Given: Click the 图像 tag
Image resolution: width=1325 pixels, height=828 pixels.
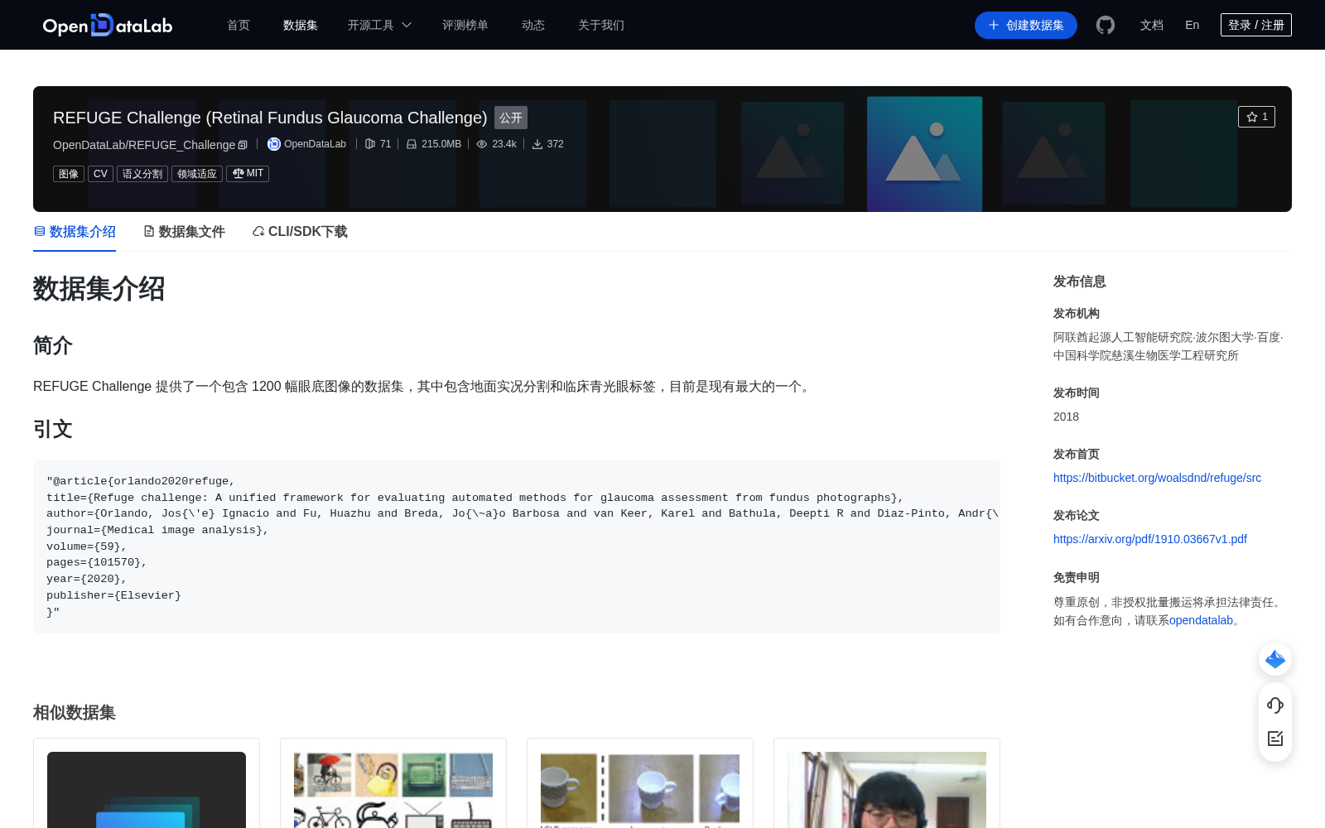Looking at the screenshot, I should click(x=69, y=174).
